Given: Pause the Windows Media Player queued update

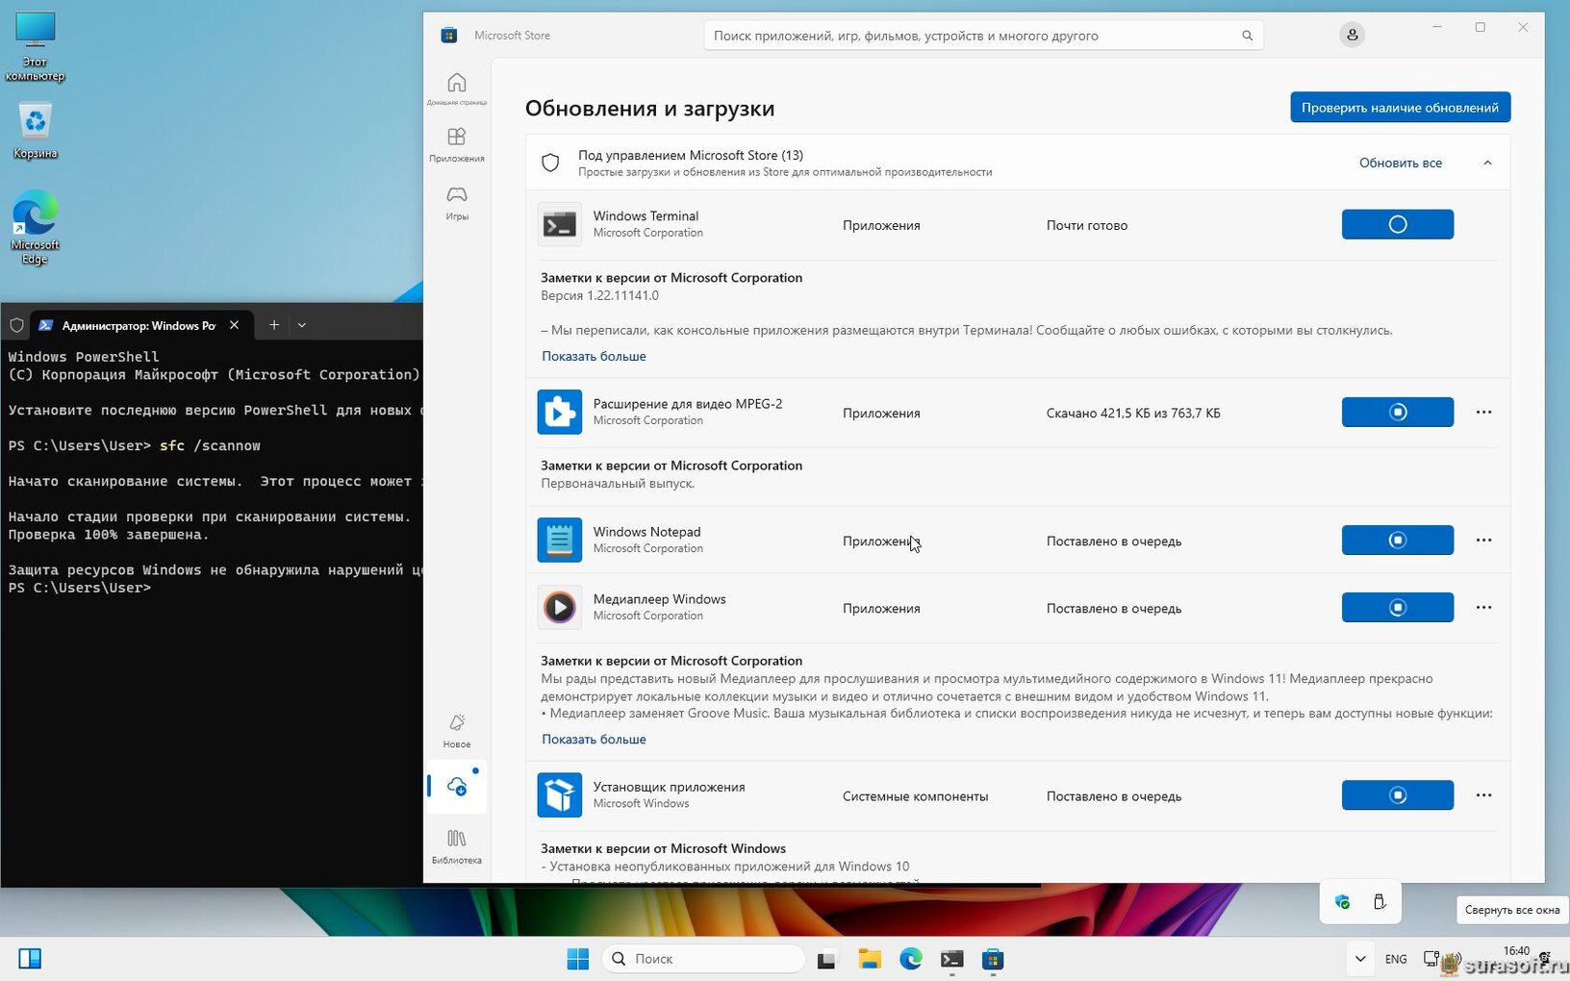Looking at the screenshot, I should [x=1397, y=607].
